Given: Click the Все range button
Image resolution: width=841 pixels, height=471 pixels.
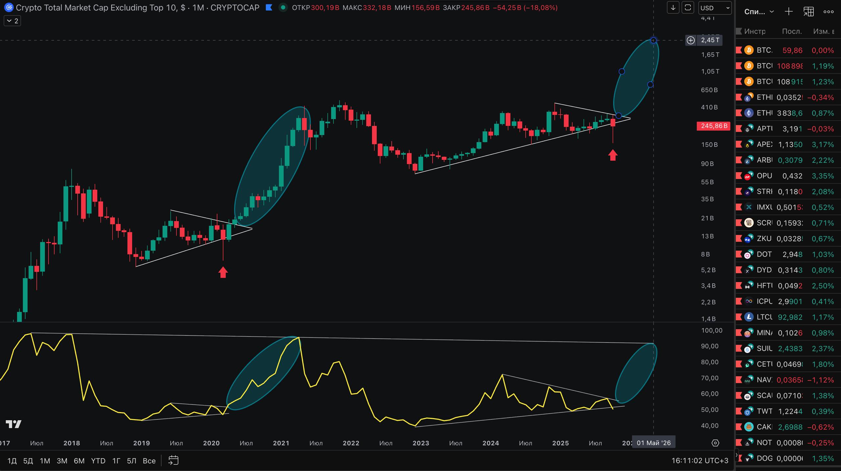Looking at the screenshot, I should (149, 461).
